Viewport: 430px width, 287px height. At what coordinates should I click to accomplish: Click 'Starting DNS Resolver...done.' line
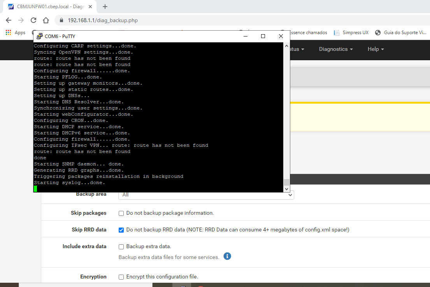(x=79, y=102)
